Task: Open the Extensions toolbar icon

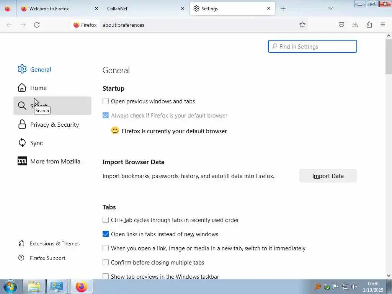Action: coord(369,24)
